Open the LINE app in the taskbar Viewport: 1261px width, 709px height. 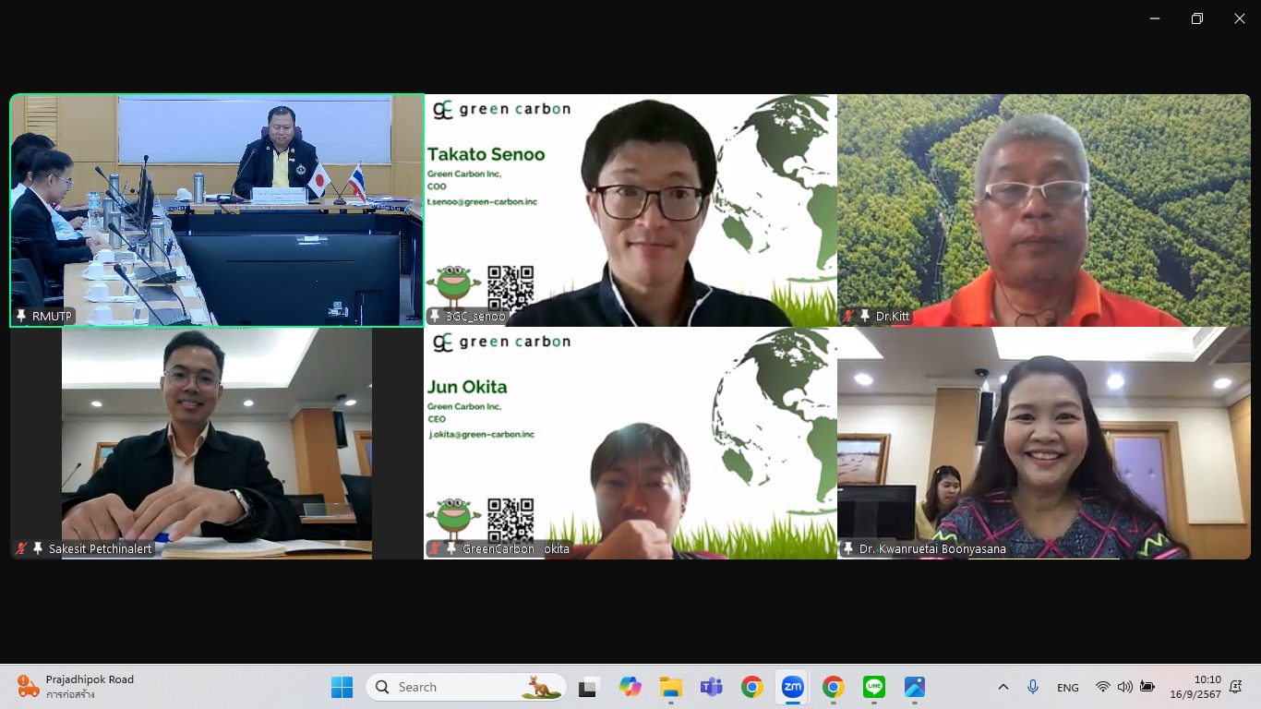coord(873,687)
